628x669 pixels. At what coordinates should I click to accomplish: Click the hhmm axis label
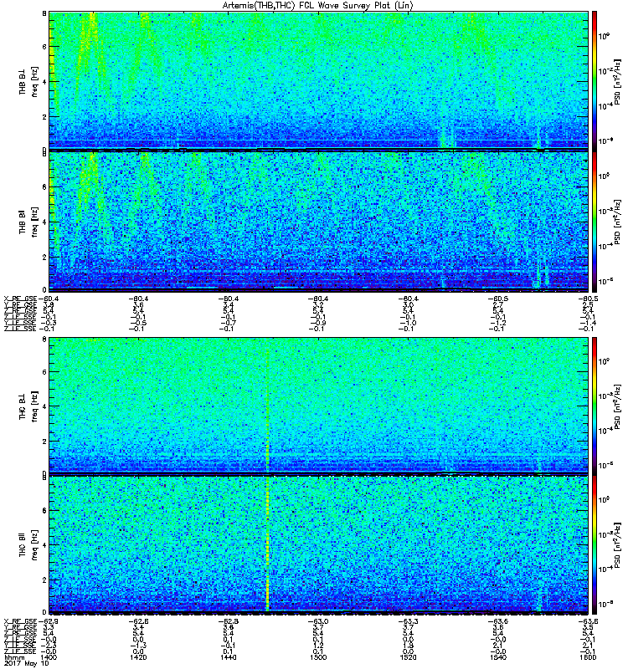coord(14,657)
